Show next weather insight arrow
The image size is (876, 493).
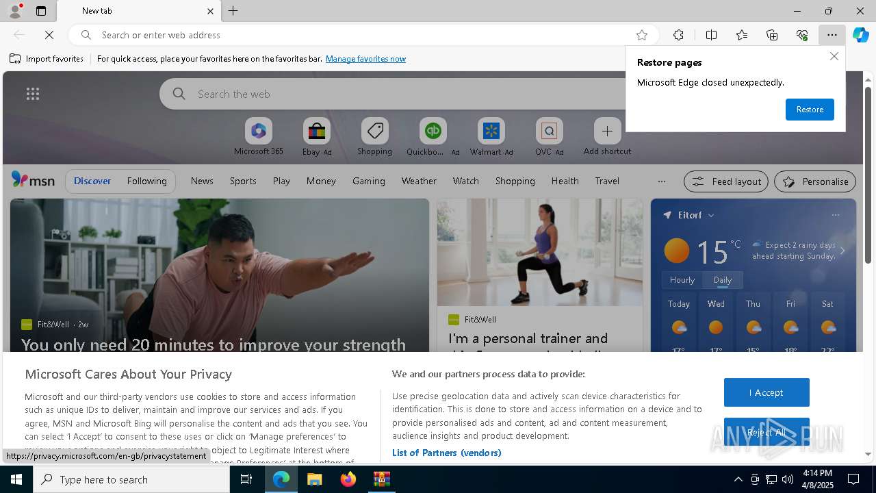(842, 251)
